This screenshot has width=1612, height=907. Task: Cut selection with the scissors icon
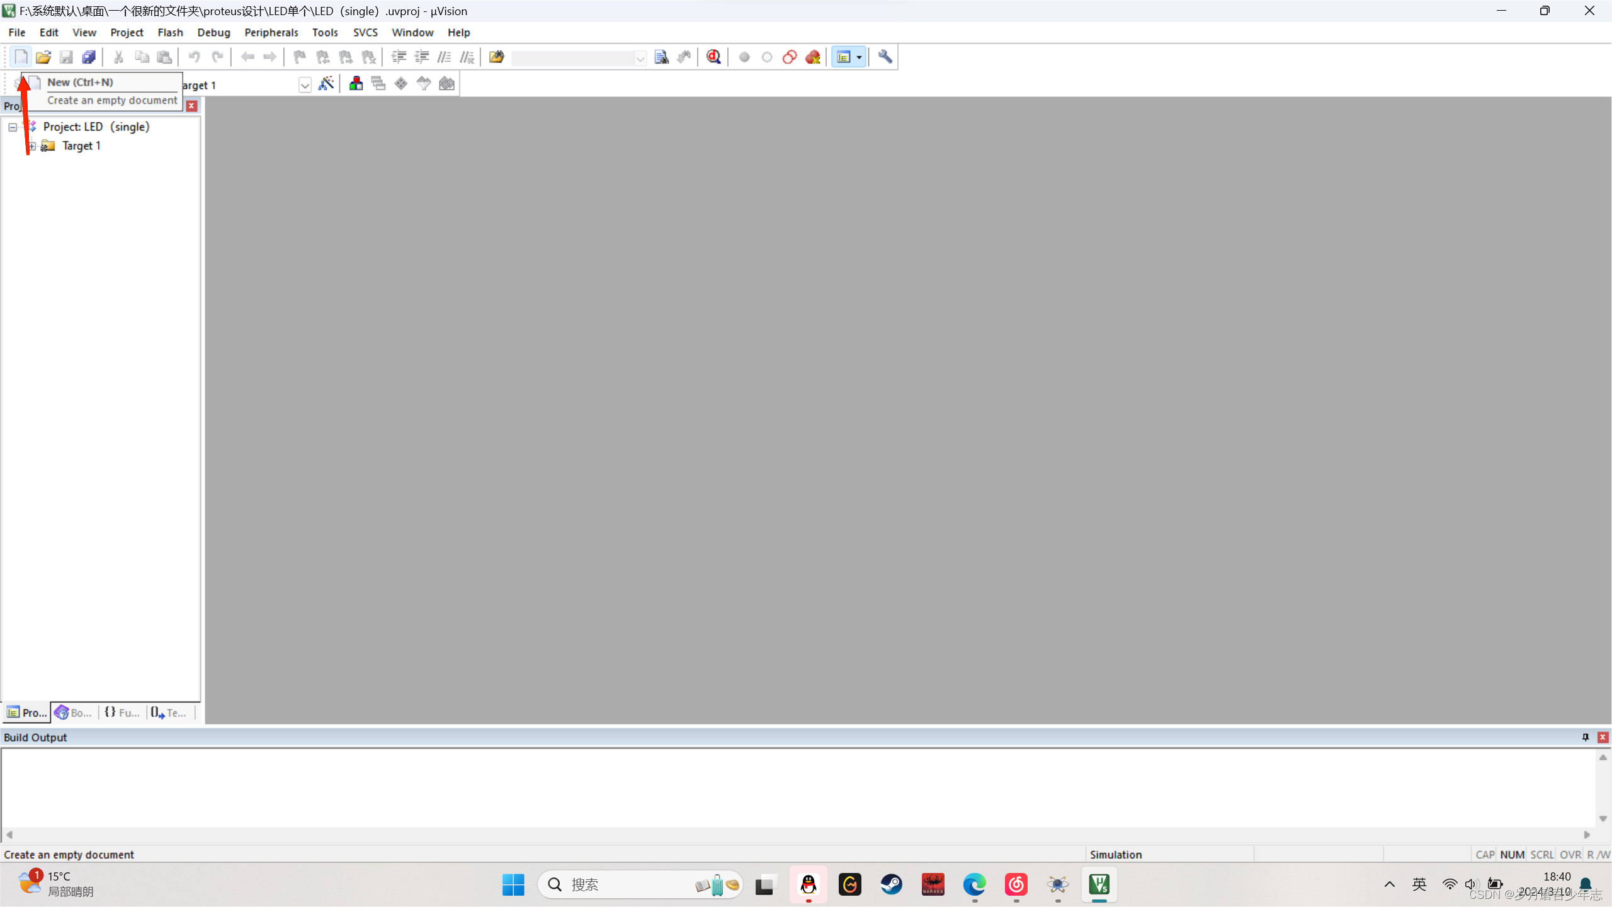[118, 57]
